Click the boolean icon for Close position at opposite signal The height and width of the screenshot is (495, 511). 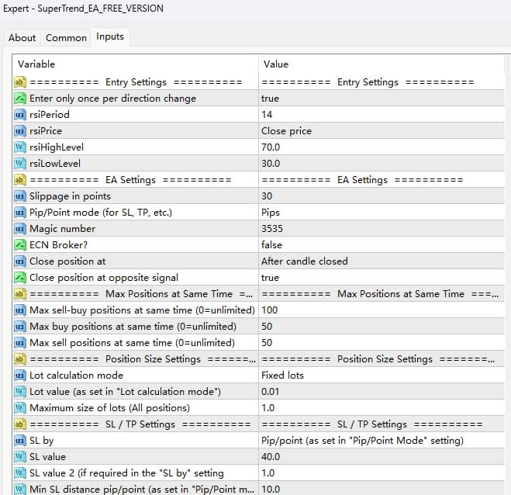click(x=20, y=278)
